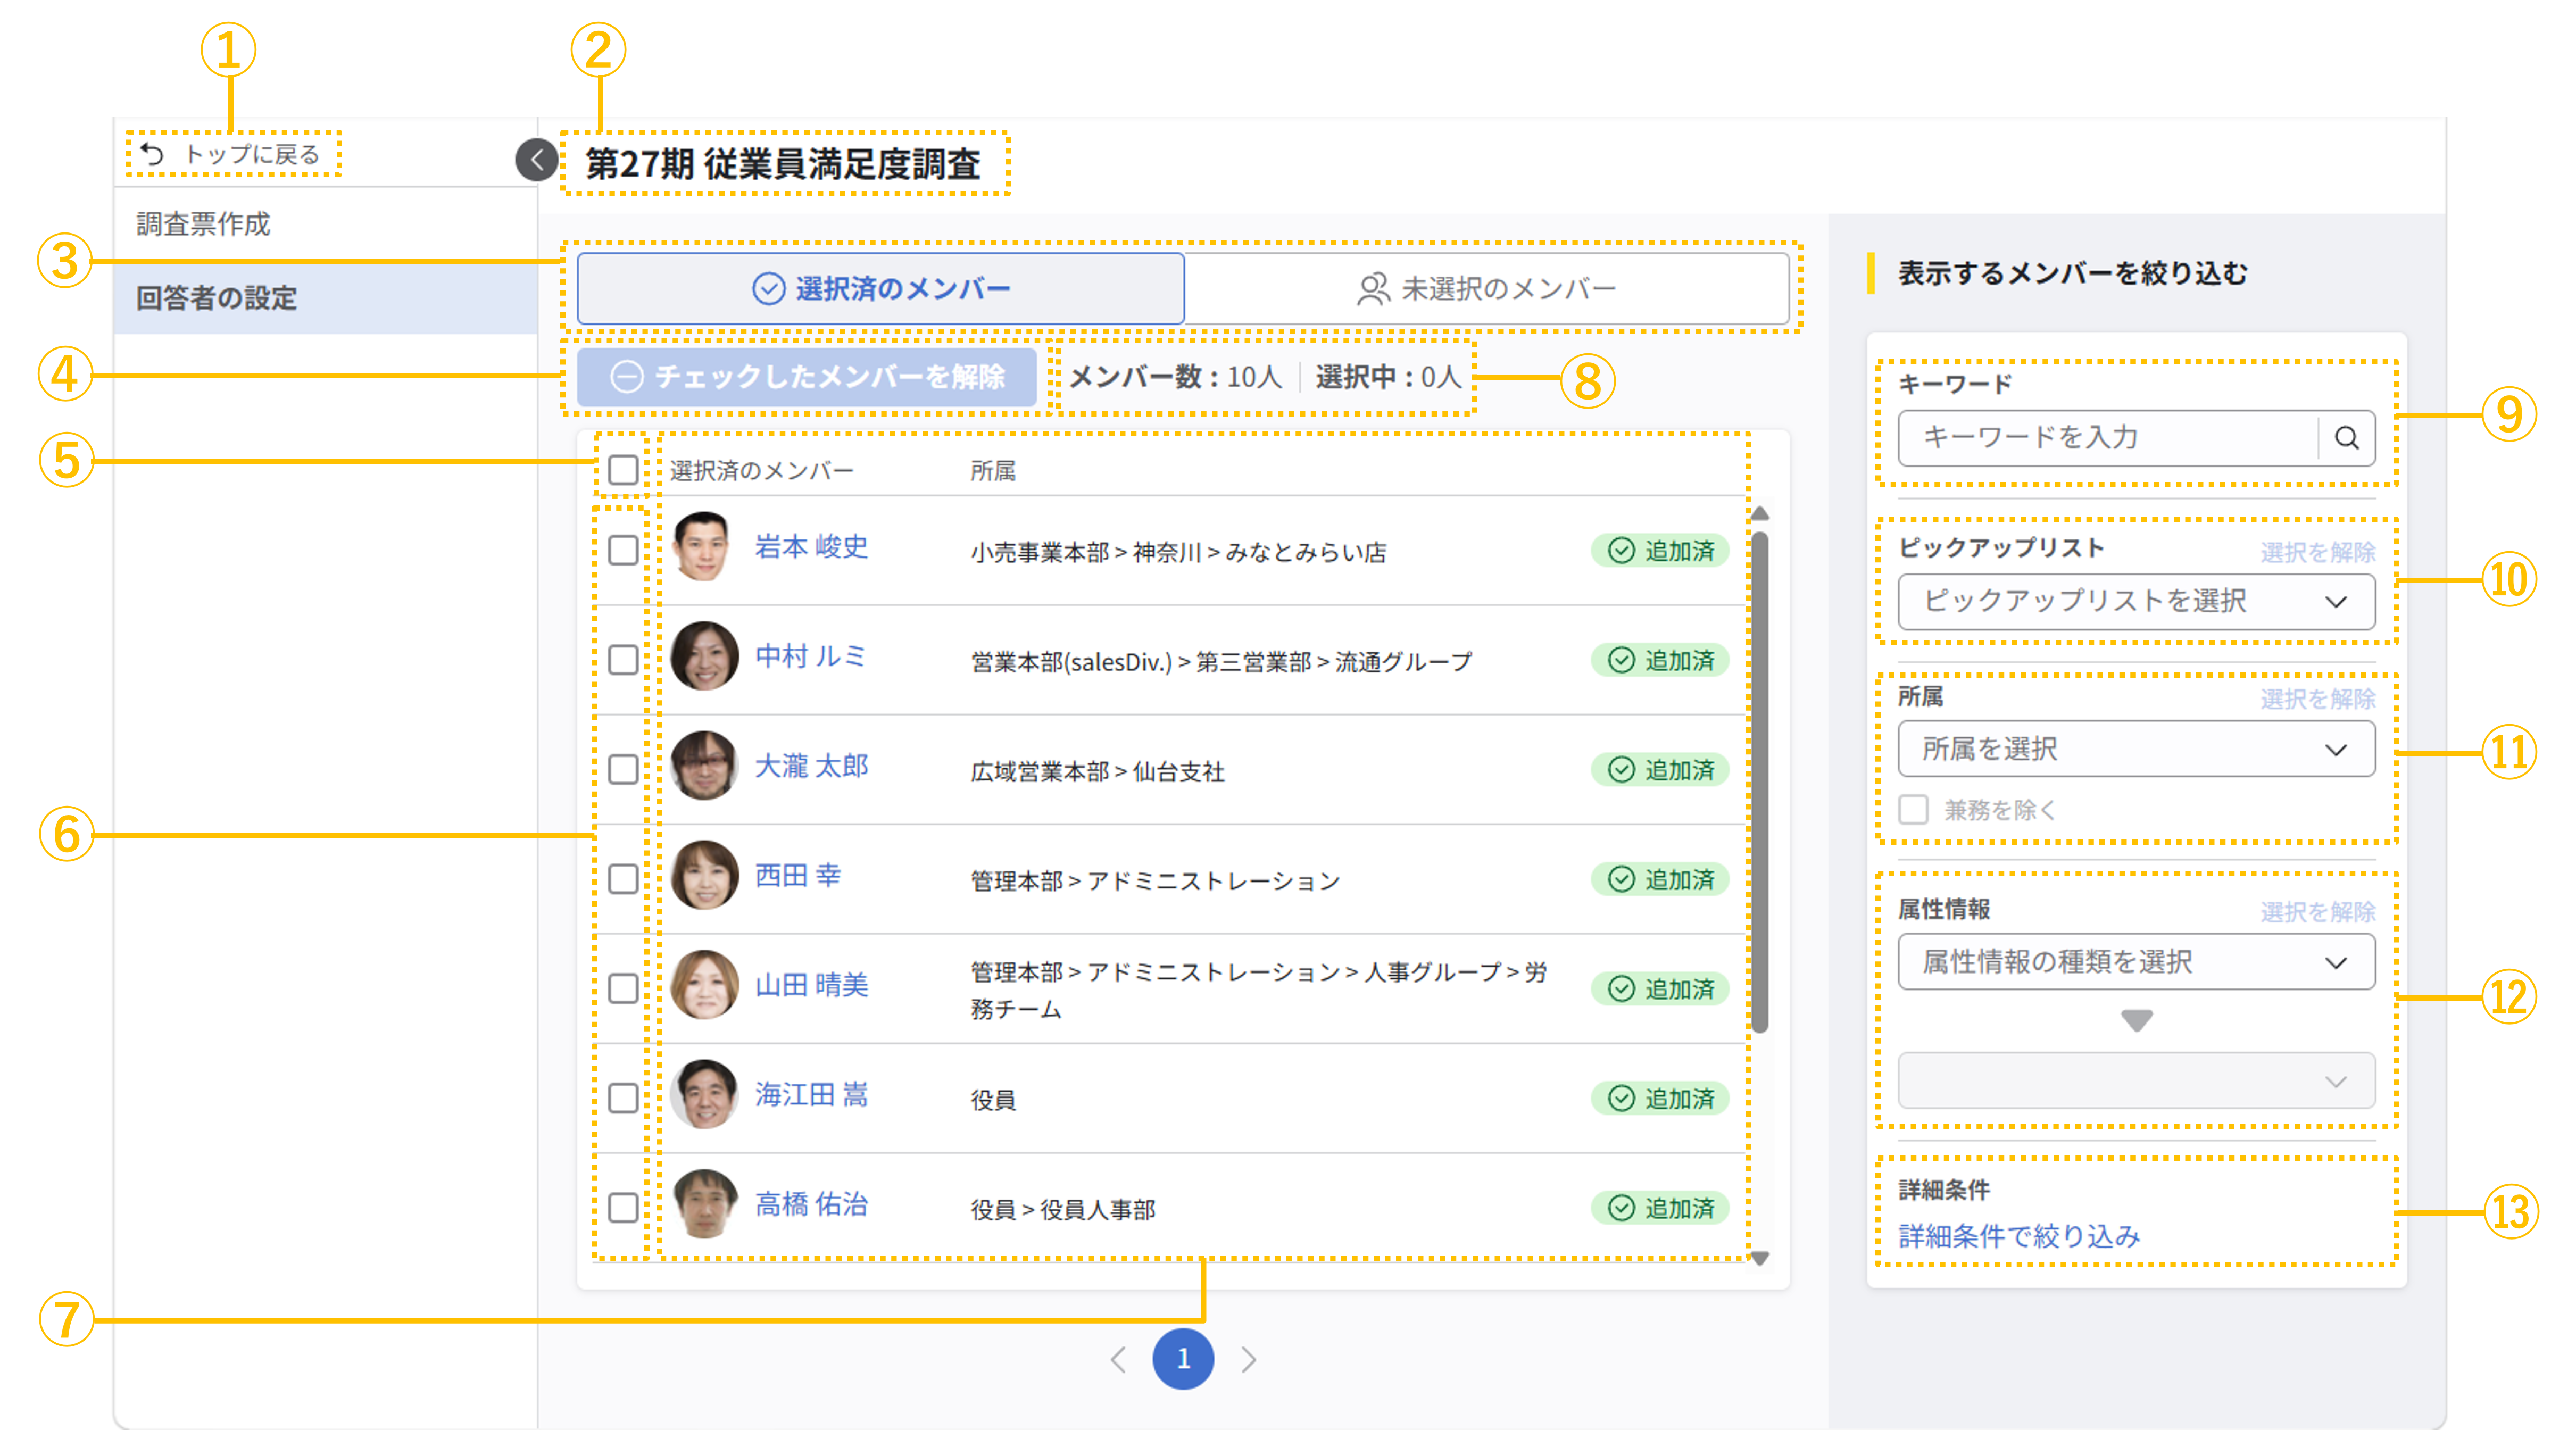Click 選択を解除 for 属性情報
Screen dimensions: 2576x1430
(2317, 912)
